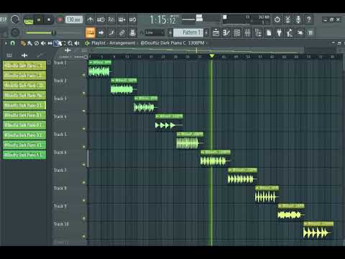Open the Browser panel icon
The image size is (345, 259).
pos(258,32)
